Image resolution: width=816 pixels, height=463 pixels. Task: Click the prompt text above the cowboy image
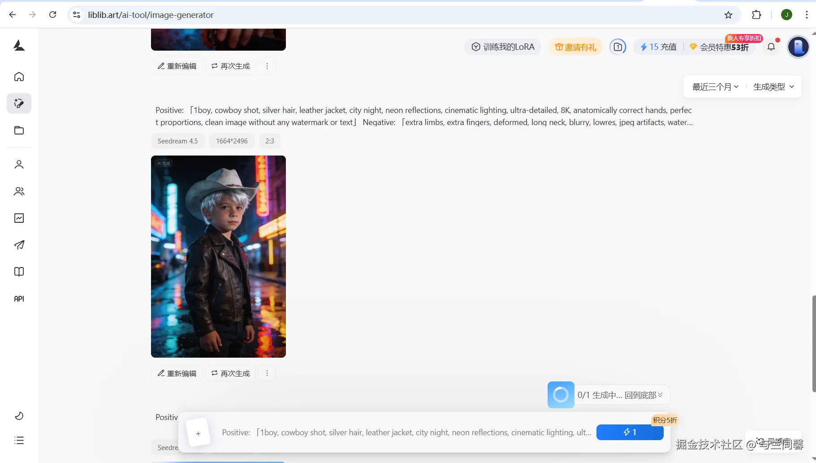tap(423, 116)
